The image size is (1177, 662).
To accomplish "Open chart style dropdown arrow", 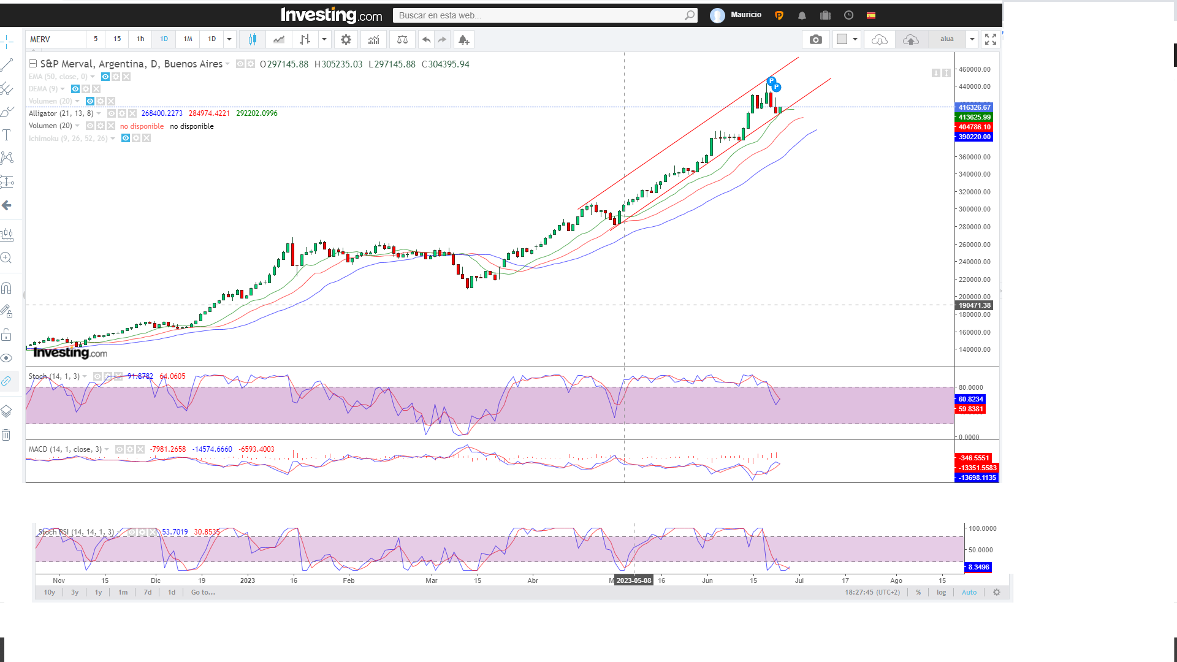I will (324, 39).
